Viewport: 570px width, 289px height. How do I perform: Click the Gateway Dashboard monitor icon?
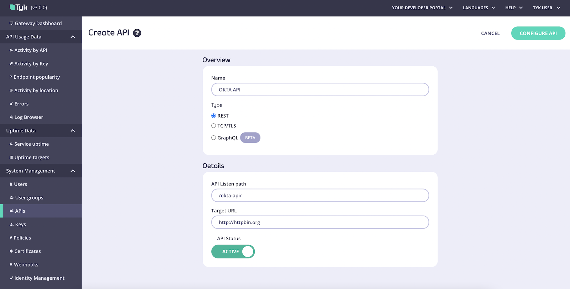(x=11, y=24)
